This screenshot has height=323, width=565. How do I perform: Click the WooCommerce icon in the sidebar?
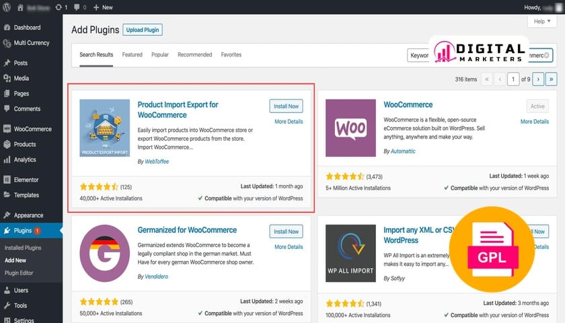point(7,129)
